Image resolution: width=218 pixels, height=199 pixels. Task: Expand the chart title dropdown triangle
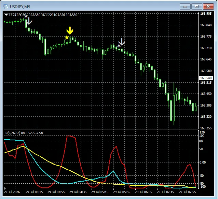pyautogui.click(x=6, y=15)
